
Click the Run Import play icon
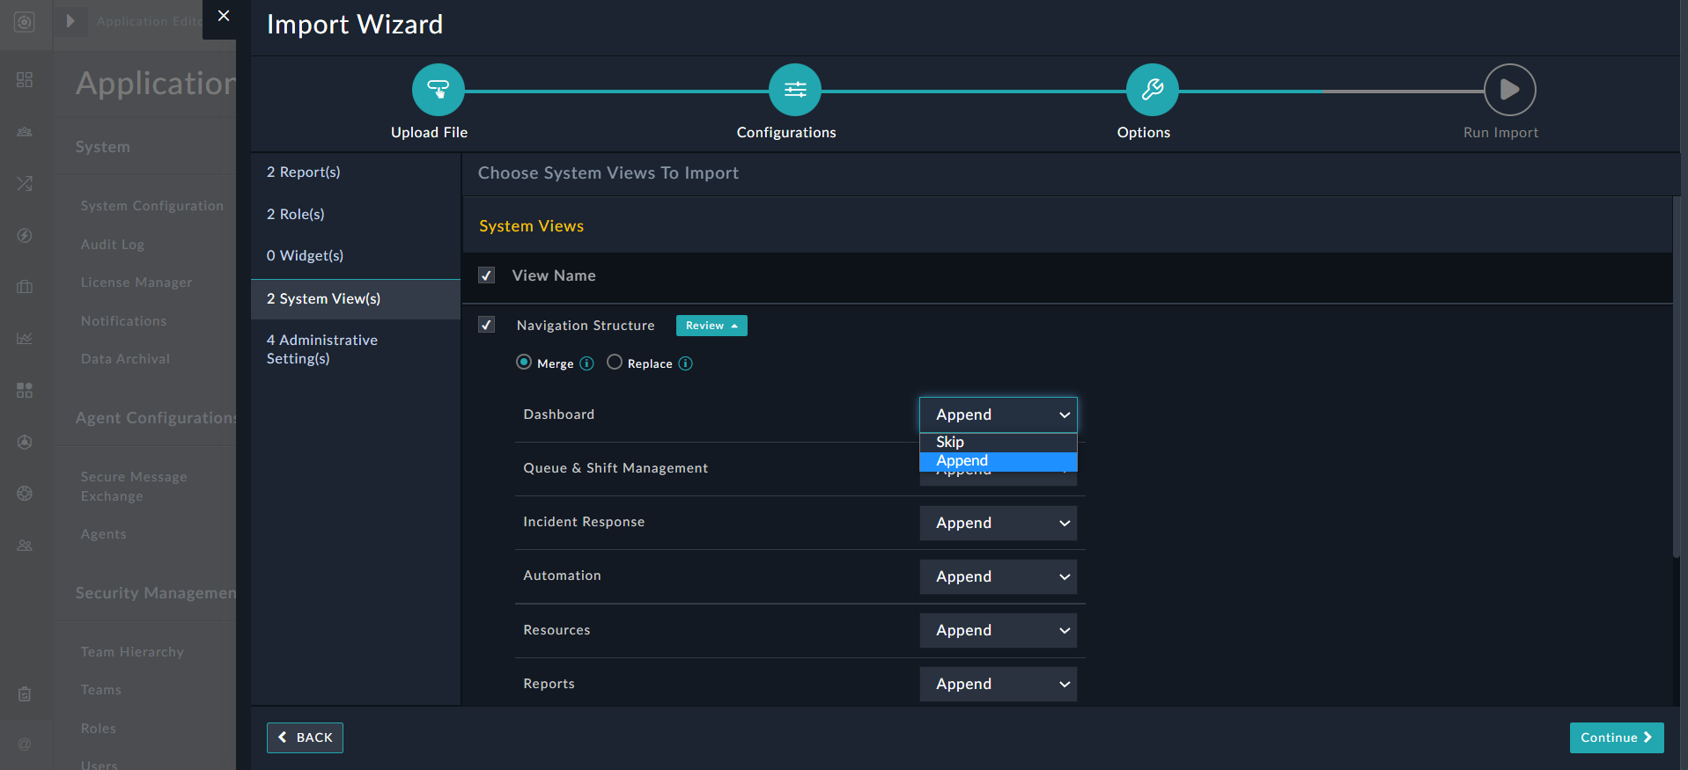tap(1508, 90)
